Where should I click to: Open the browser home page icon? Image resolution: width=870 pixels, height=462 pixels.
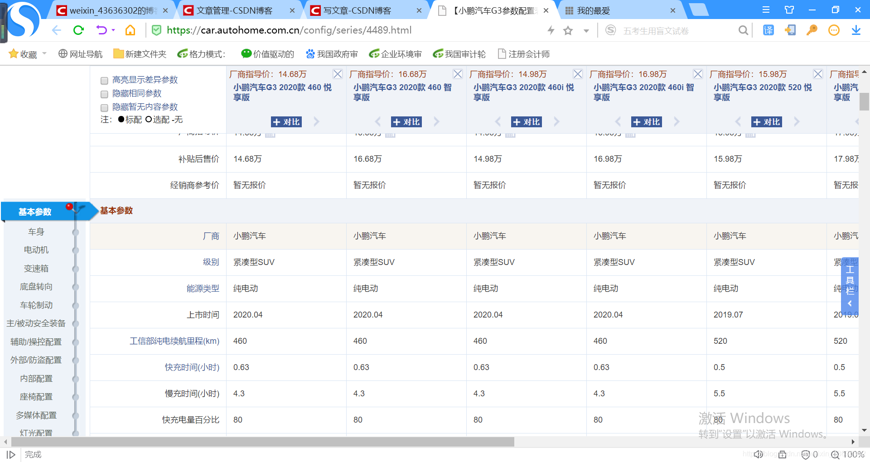tap(130, 30)
